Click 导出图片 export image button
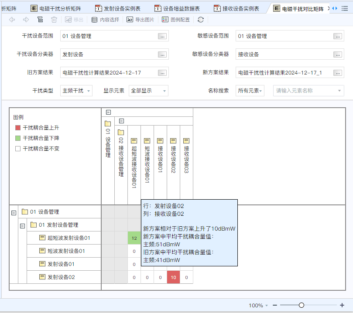 pyautogui.click(x=140, y=20)
